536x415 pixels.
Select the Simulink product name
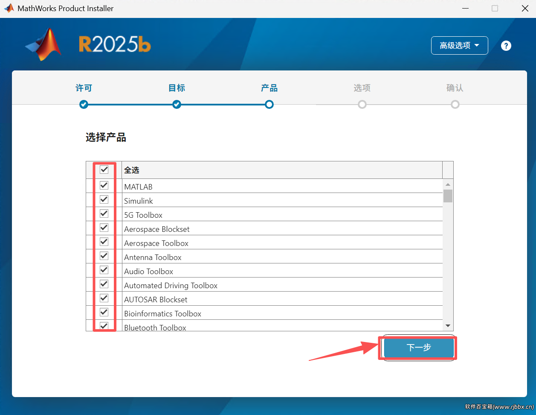139,201
